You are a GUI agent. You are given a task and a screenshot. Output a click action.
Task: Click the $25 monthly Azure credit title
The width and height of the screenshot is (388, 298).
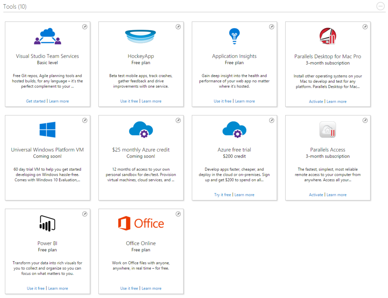[141, 150]
